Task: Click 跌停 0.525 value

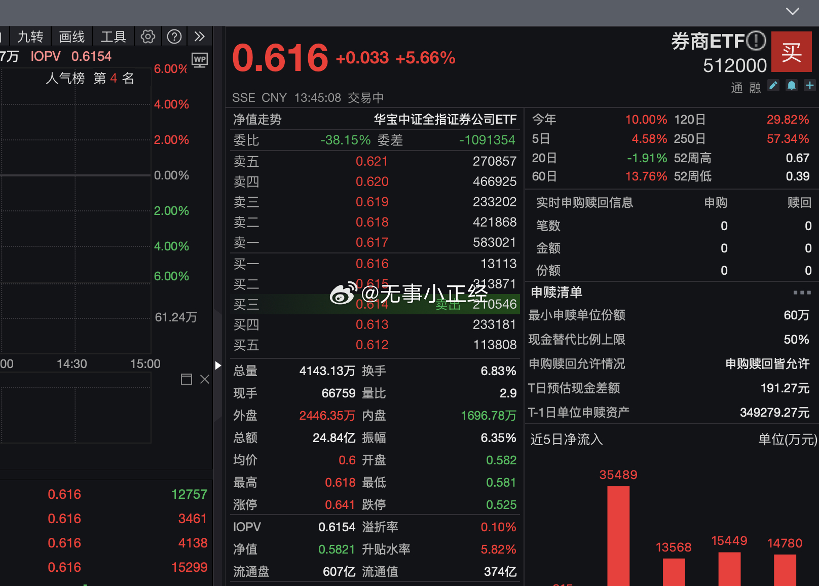Action: click(501, 505)
